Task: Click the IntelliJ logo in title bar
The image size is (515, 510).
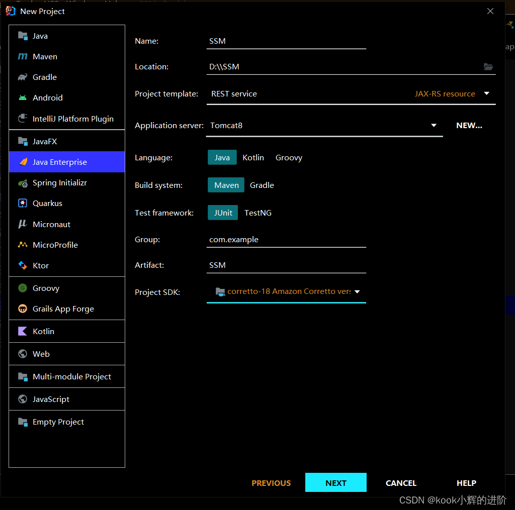Action: pos(11,11)
